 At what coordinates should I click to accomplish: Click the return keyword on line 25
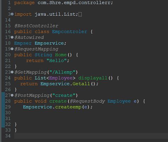[29, 84]
